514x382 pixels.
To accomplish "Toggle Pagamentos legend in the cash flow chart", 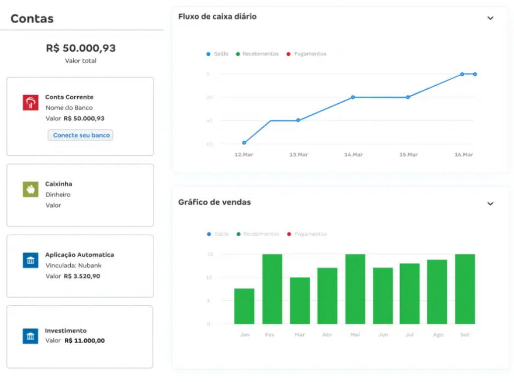I will click(307, 54).
